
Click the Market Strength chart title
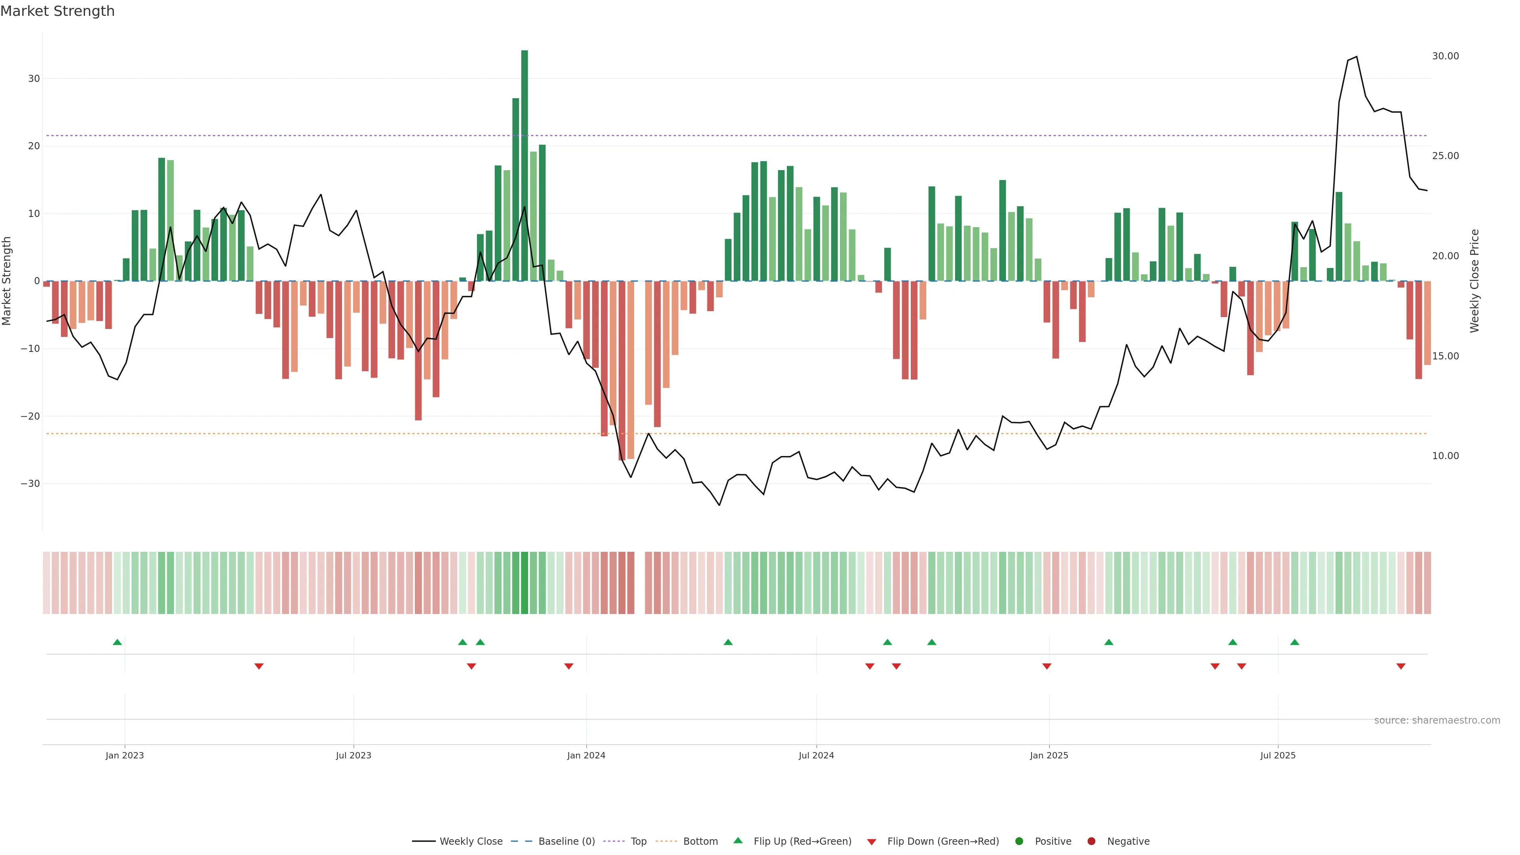57,11
